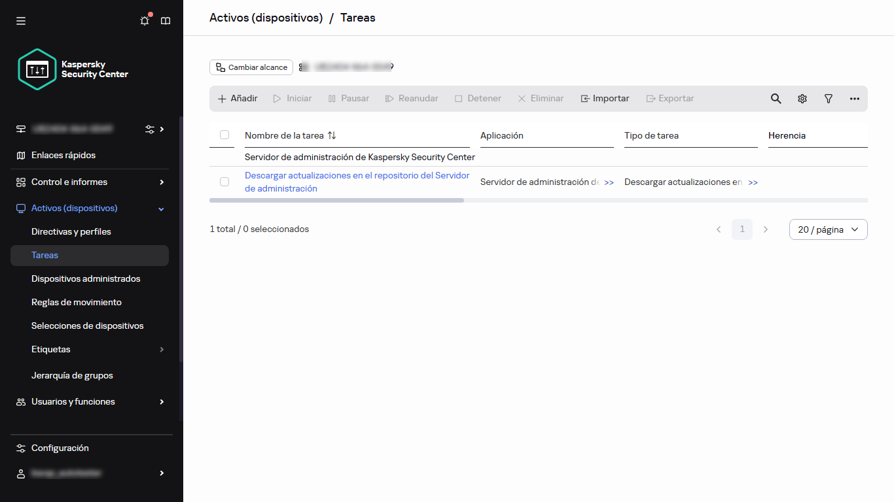Viewport: 894px width, 502px height.
Task: Collapse the Activos (dispositivos) section
Action: coord(160,208)
